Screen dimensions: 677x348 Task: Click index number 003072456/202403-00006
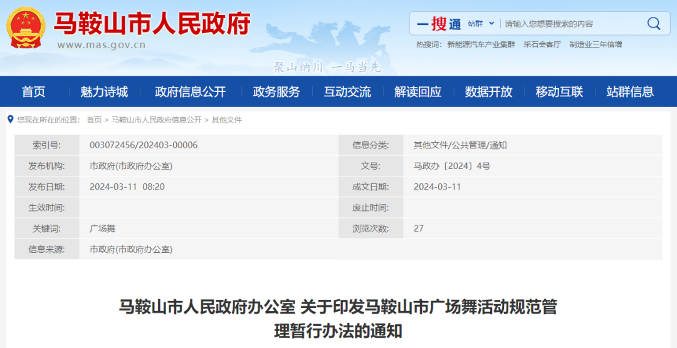tap(144, 145)
